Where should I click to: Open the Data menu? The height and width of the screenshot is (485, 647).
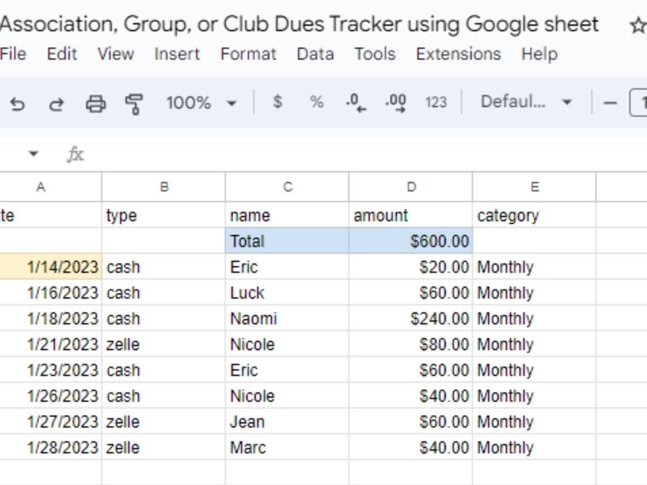click(x=316, y=54)
